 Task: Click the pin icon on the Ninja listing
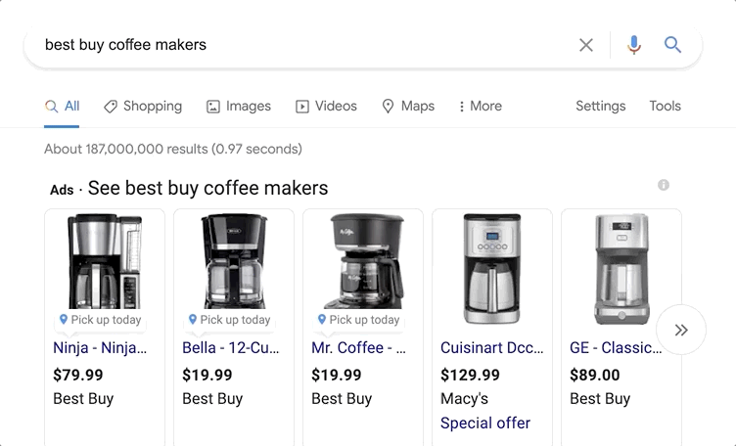[64, 320]
